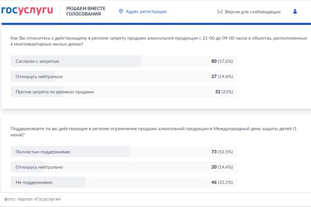Image resolution: width=311 pixels, height=207 pixels.
Task: Click the 73 (52.5%) vote count
Action: tap(221, 152)
